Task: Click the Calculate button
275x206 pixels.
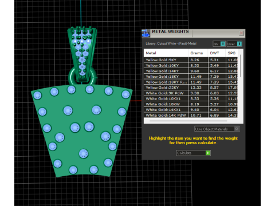Action: tap(193, 153)
